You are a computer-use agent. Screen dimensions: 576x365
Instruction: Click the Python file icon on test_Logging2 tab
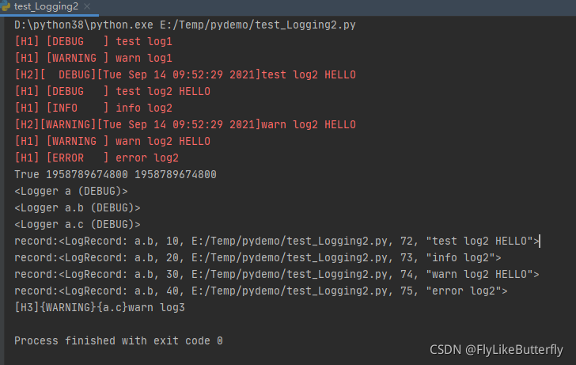6,6
